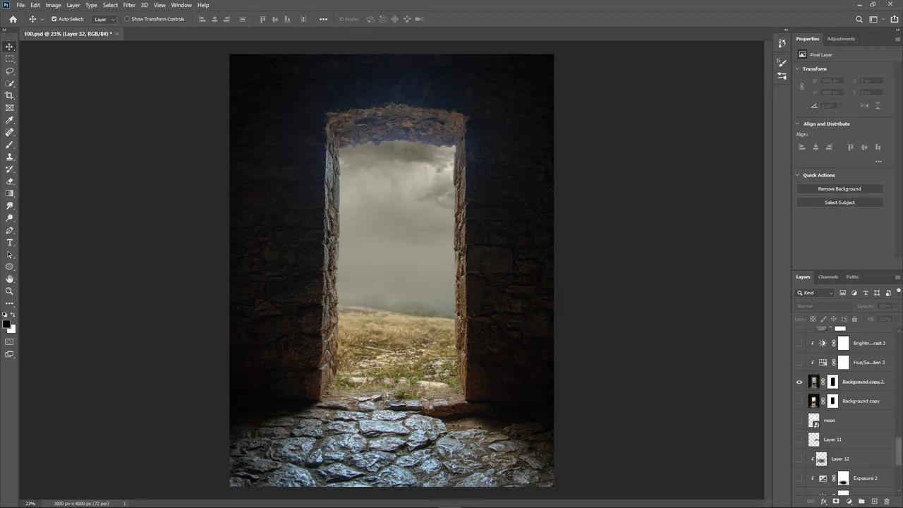Click the Remove Background button
Viewport: 903px width, 508px height.
coord(840,188)
